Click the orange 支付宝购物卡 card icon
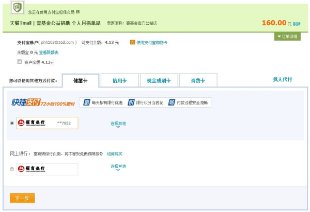 pyautogui.click(x=132, y=43)
